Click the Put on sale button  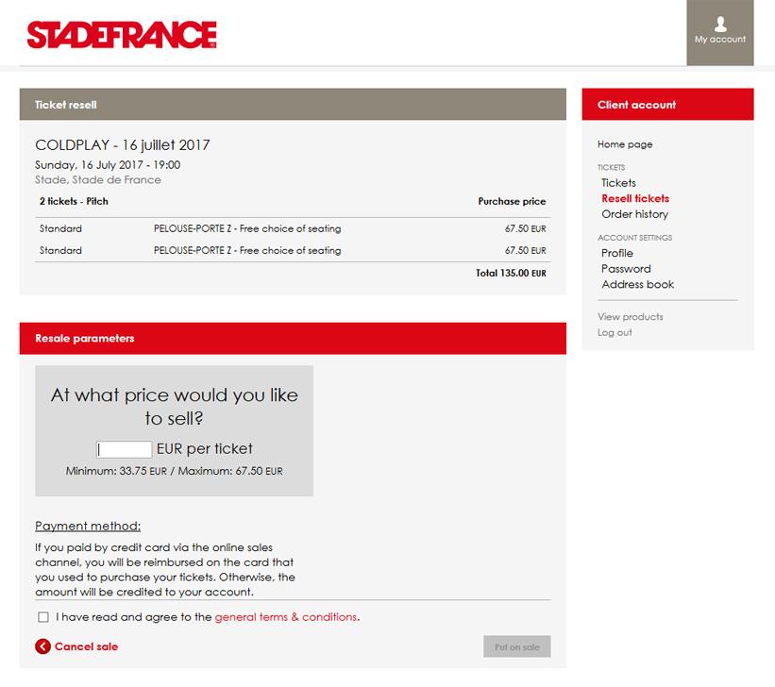point(517,646)
